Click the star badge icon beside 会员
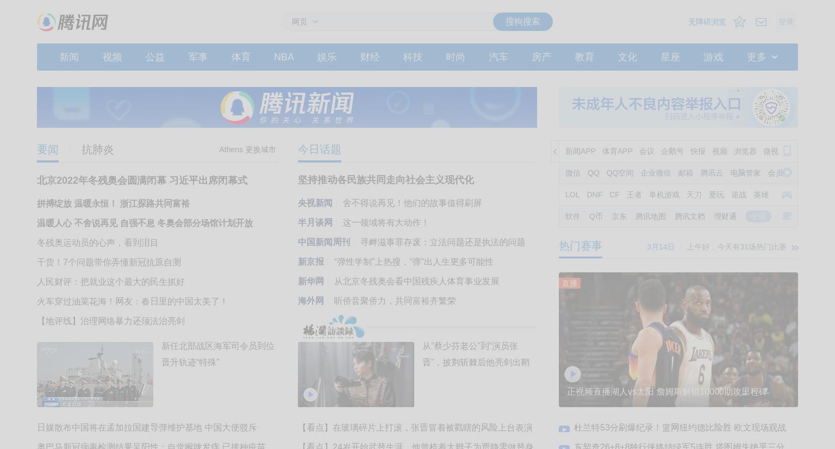 tap(787, 173)
